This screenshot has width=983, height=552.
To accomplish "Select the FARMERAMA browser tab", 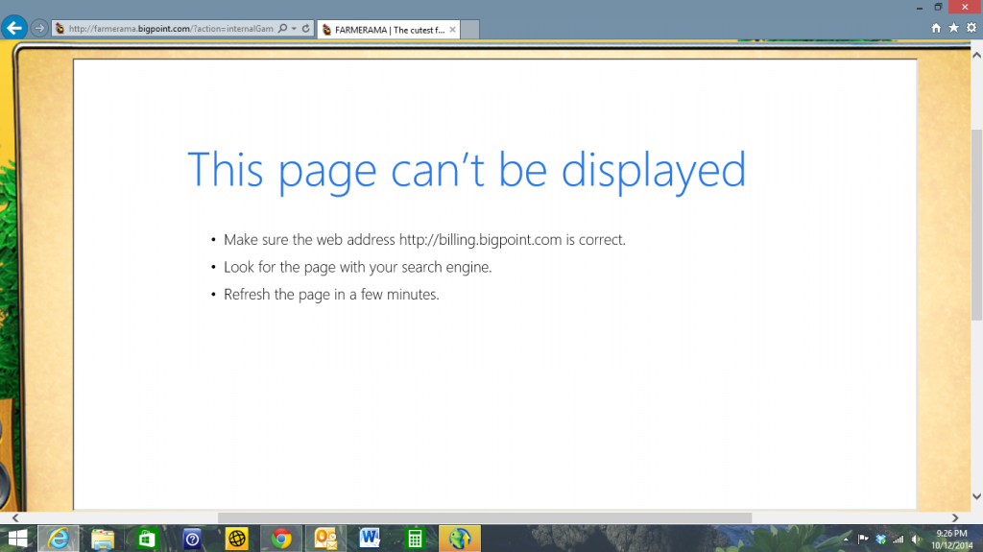I will (x=389, y=30).
